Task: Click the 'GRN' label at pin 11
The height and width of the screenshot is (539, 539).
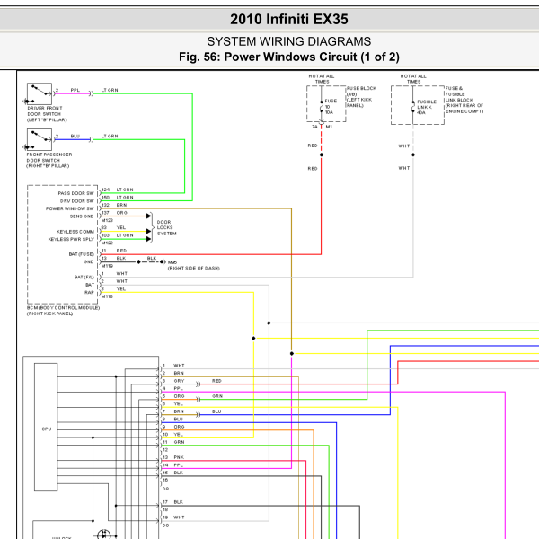Action: (179, 442)
